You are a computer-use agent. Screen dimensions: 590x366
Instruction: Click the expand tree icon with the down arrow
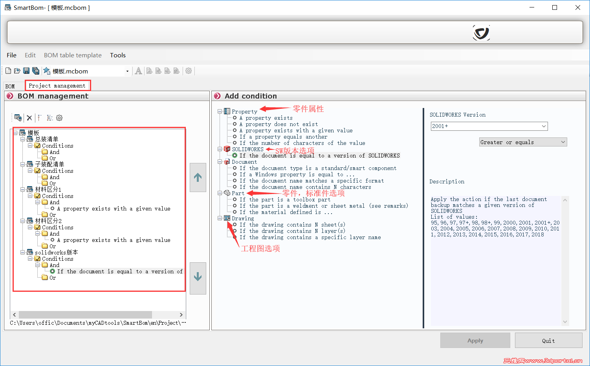pos(49,117)
